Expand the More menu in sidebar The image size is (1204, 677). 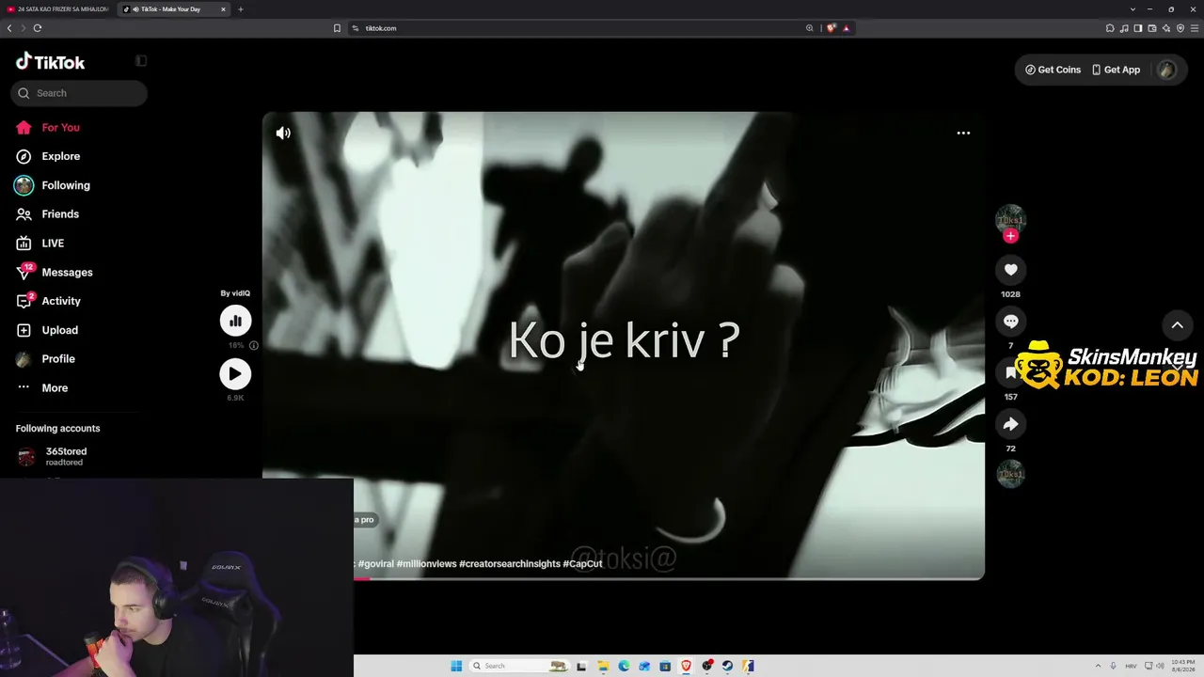coord(42,388)
